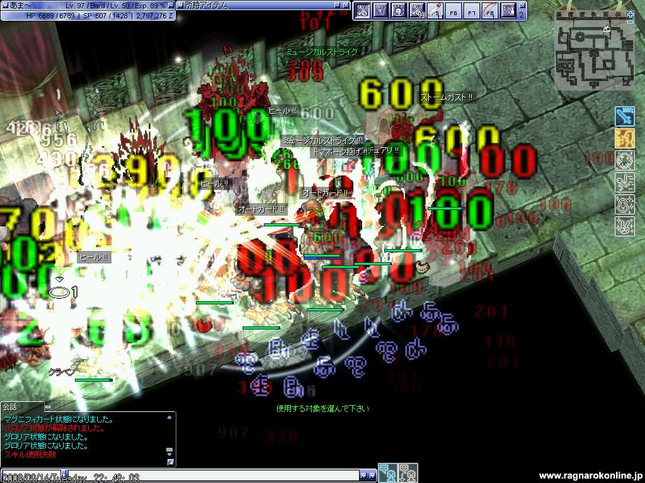Click the SP 507 / 1428 readout
Viewport: 645px width, 483px height.
click(105, 16)
